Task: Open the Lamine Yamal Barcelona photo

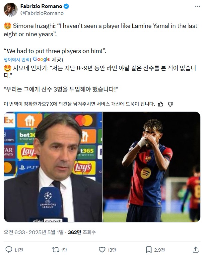Action: 152,167
